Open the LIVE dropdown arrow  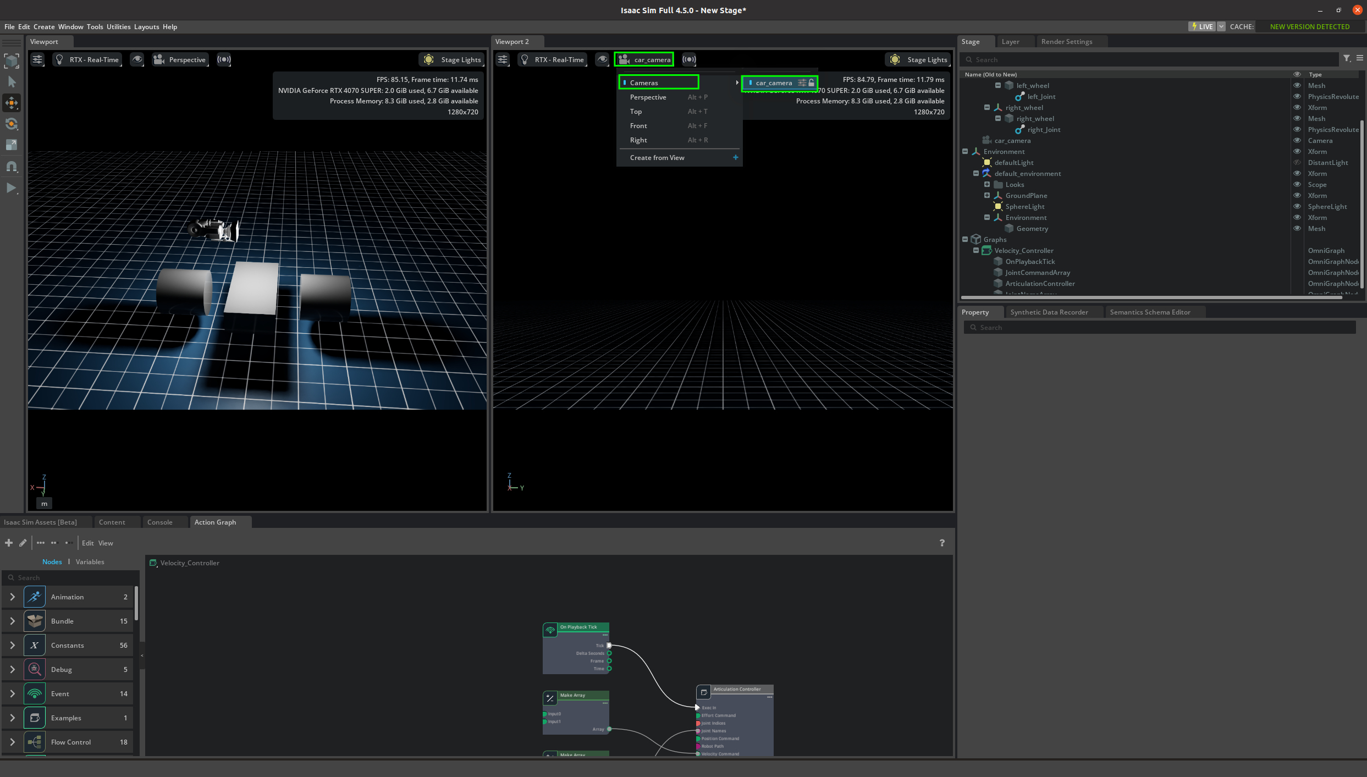pos(1221,26)
